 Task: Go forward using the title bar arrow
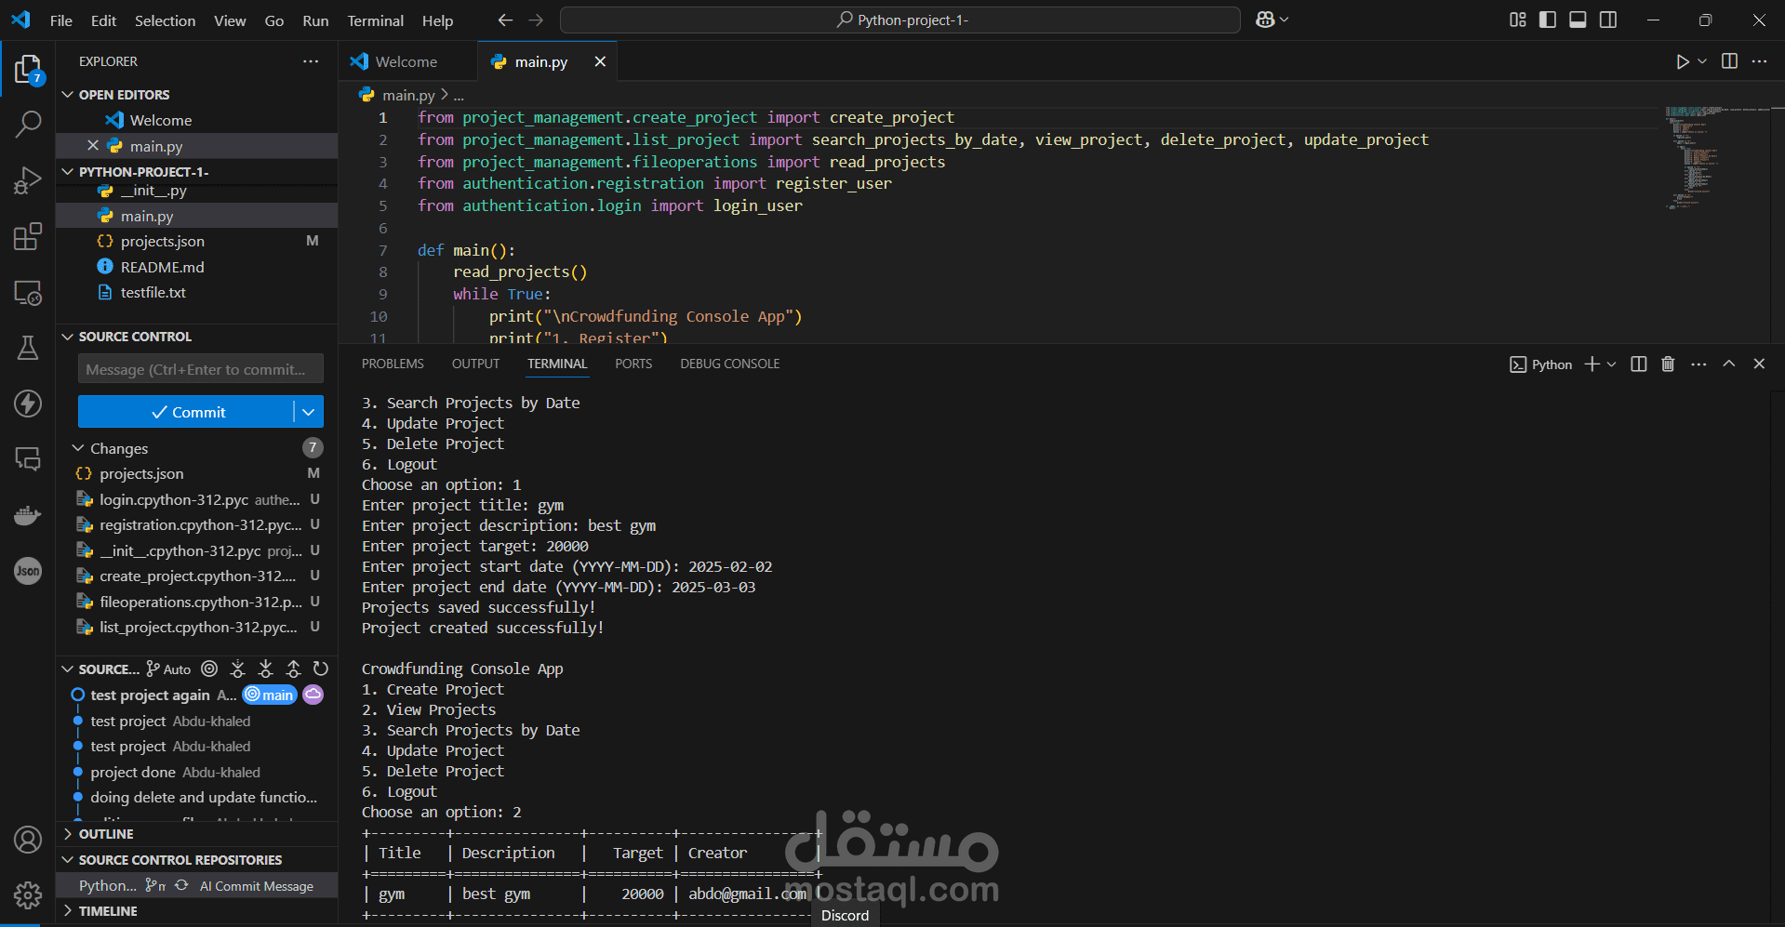[536, 20]
